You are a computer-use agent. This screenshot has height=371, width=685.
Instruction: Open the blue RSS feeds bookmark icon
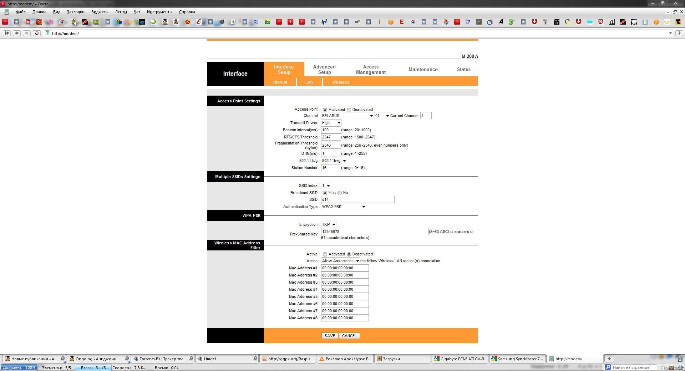tap(490, 22)
